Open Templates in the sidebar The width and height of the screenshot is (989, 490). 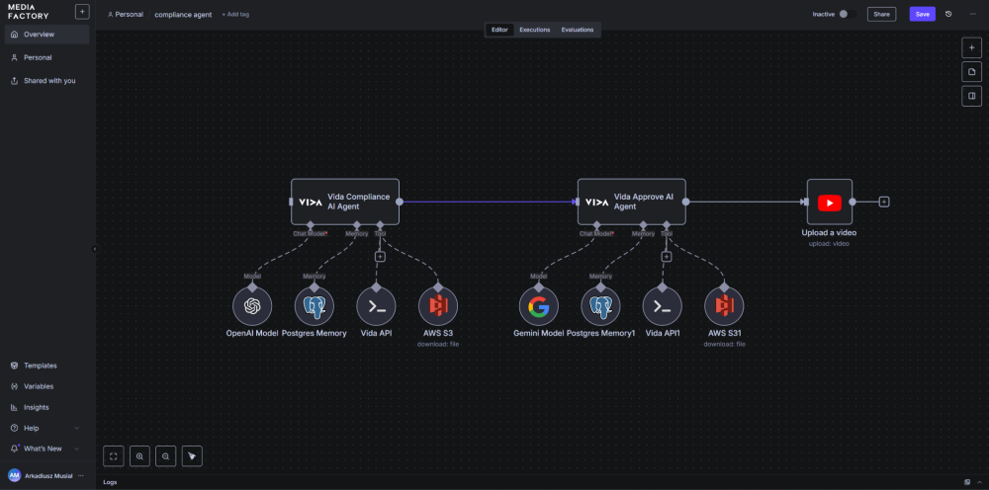[x=46, y=366]
